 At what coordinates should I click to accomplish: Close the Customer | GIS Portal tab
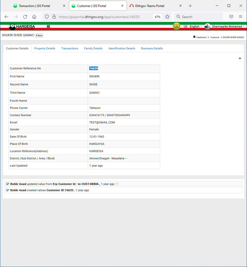(x=122, y=6)
